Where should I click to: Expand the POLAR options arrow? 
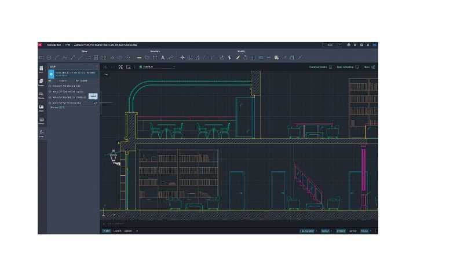coord(371,231)
